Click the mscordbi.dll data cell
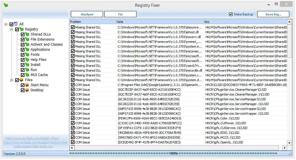The width and height of the screenshot is (296, 160). click(x=160, y=70)
